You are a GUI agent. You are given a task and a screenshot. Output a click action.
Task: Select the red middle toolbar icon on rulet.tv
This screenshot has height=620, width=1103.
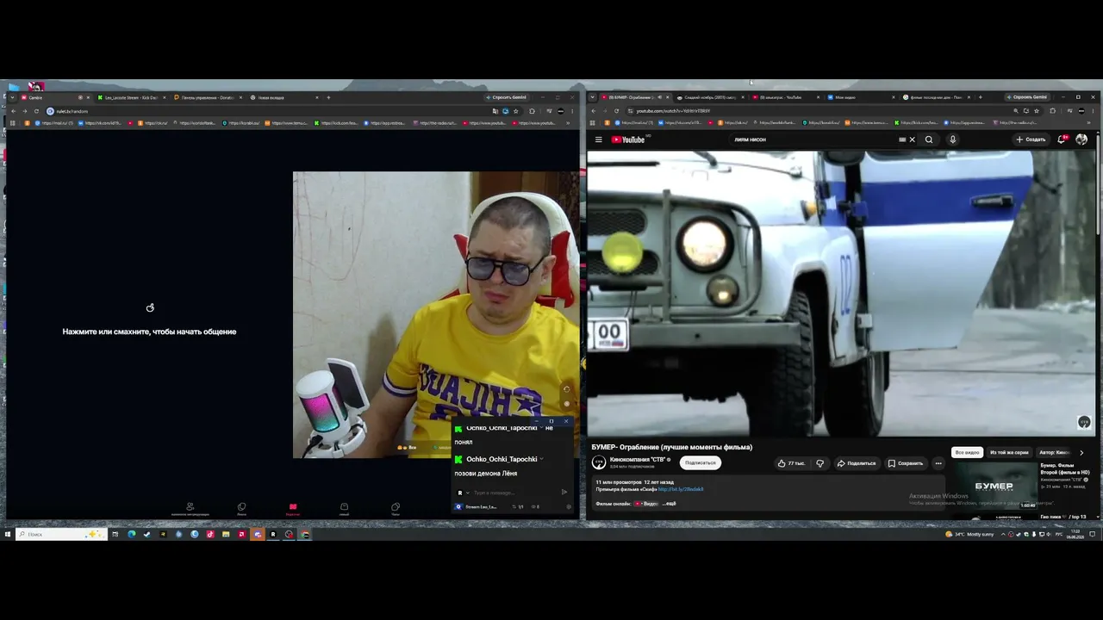click(x=293, y=508)
